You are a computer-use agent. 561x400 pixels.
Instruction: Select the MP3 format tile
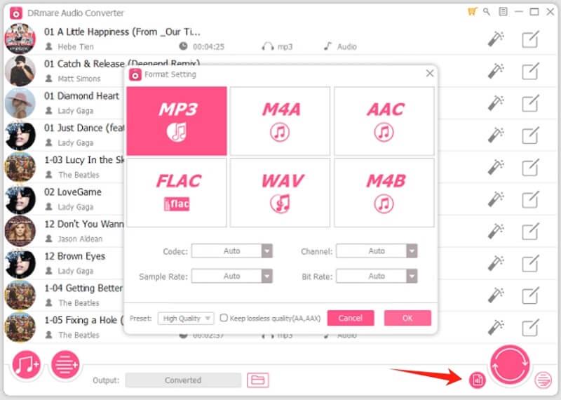(x=177, y=121)
